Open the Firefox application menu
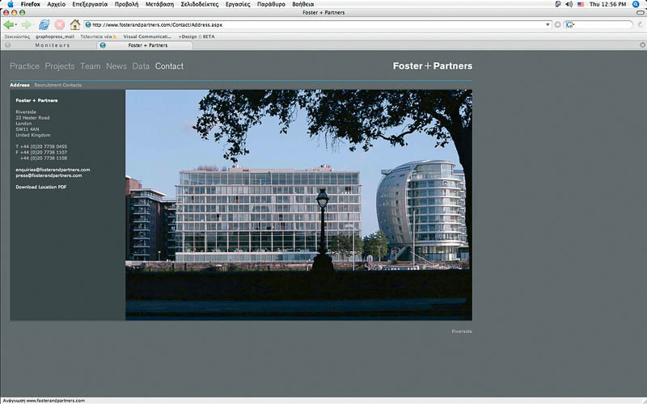This screenshot has width=647, height=404. (30, 4)
